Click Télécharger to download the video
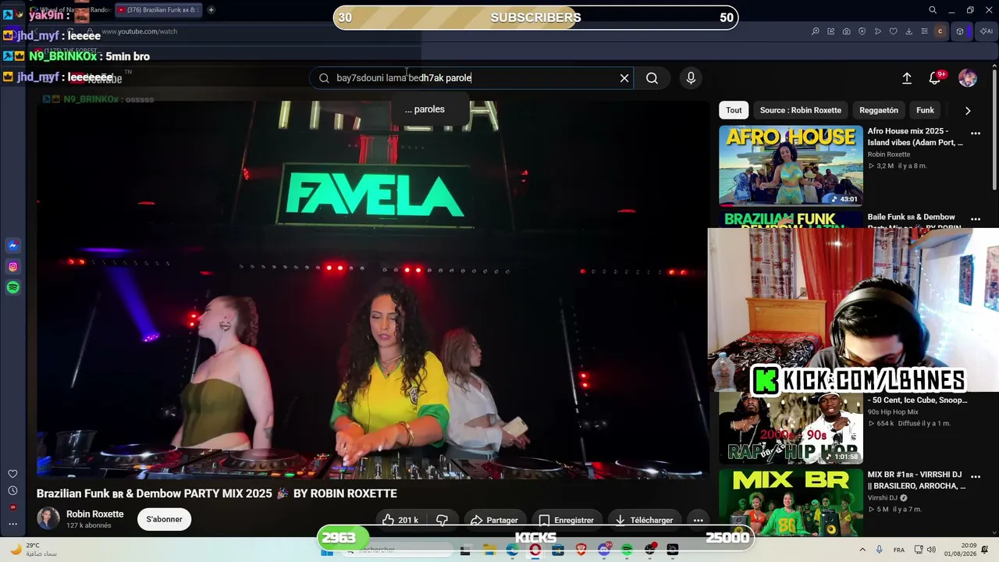999x562 pixels. [644, 520]
